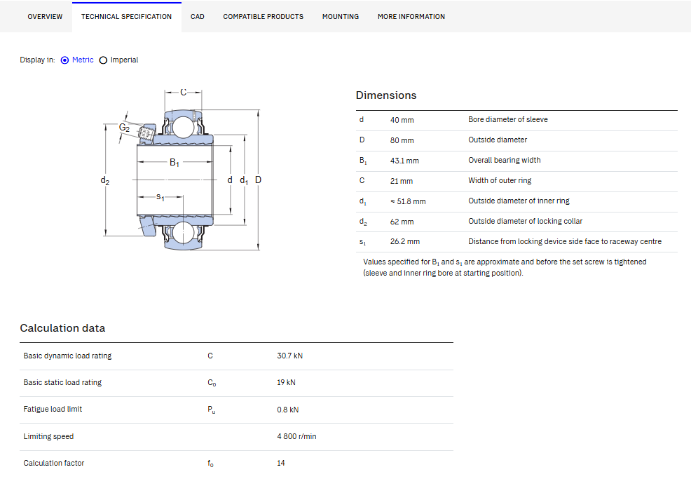Screen dimensions: 691x479
Task: Click the 30.7 kN value
Action: tap(290, 356)
